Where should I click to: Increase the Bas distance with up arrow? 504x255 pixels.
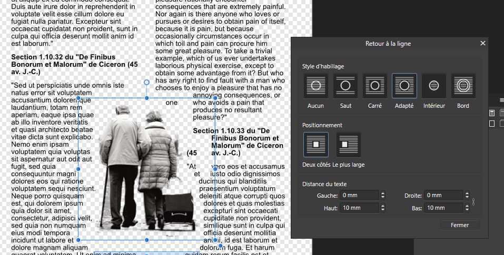click(467, 206)
